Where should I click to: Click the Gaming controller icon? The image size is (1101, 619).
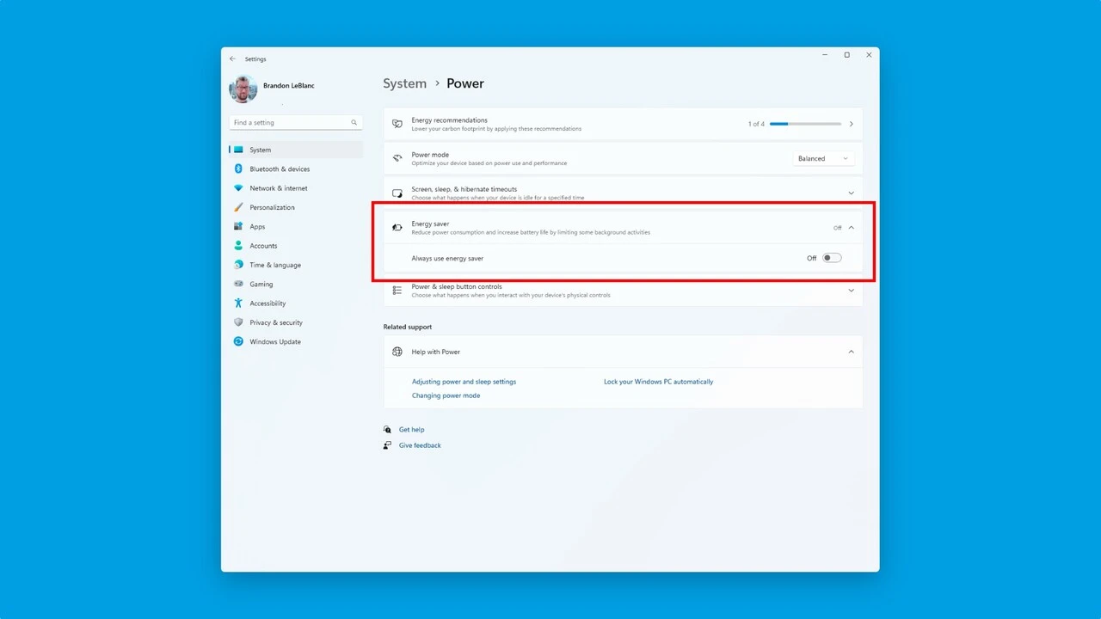pyautogui.click(x=238, y=284)
